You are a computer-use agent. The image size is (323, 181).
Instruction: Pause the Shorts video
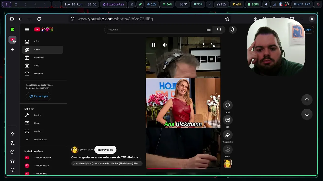coord(154,45)
